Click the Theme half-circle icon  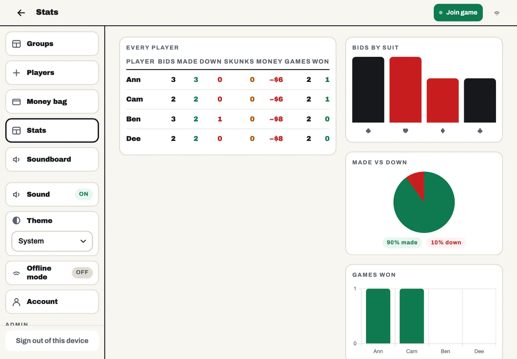[x=17, y=220]
